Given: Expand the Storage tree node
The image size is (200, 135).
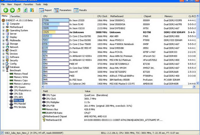Looking at the screenshot, I should (x=3, y=44).
